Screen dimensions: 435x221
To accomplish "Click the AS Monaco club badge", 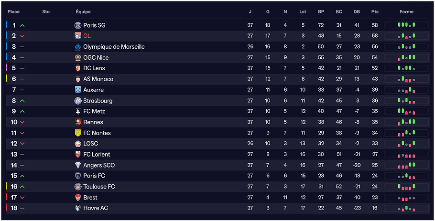I will 78,79.
